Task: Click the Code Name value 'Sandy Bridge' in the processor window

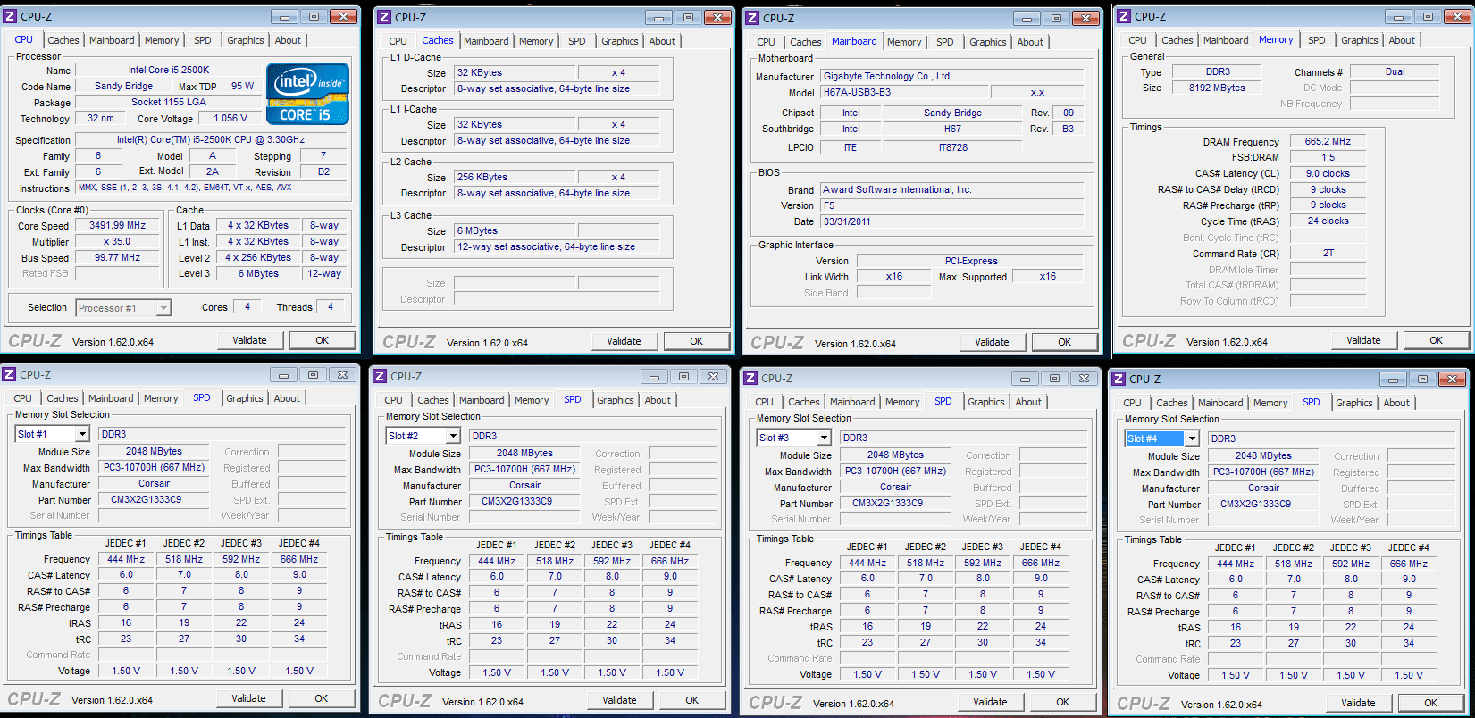Action: tap(124, 86)
